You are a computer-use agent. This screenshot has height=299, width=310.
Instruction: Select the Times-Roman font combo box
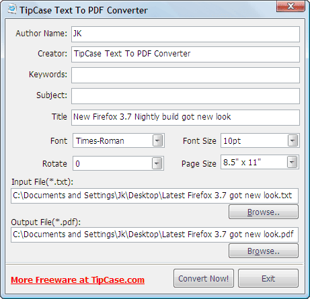pos(118,140)
